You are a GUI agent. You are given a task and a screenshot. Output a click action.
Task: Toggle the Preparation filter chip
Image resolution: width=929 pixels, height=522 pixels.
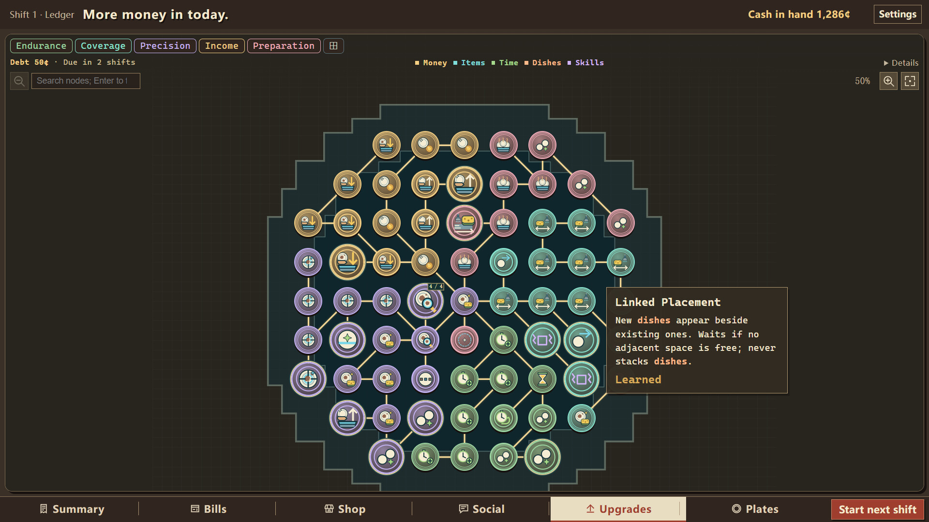click(x=284, y=46)
